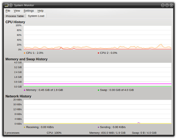Image resolution: width=177 pixels, height=139 pixels.
Task: Click the yellow Receiving legend dot
Action: click(24, 127)
